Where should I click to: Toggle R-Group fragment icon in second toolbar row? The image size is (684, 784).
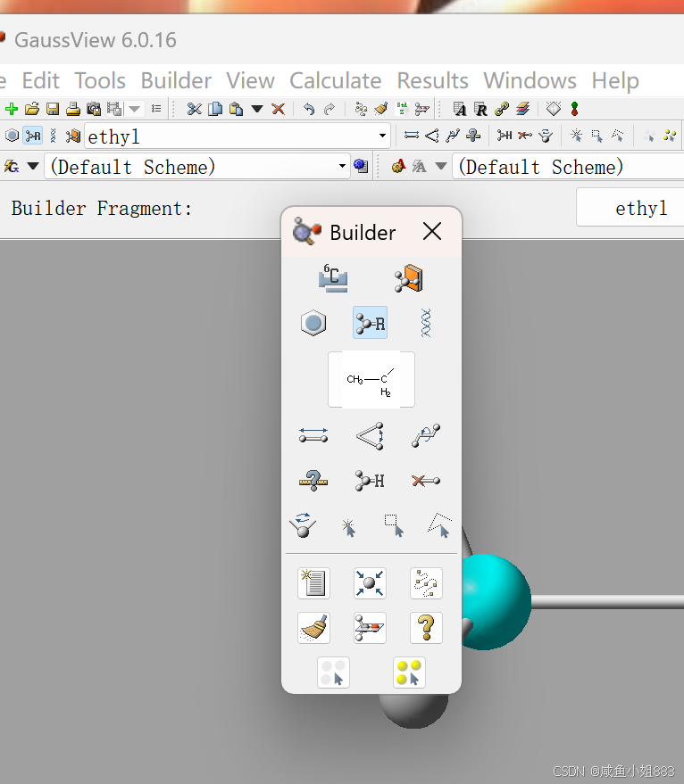pyautogui.click(x=33, y=136)
